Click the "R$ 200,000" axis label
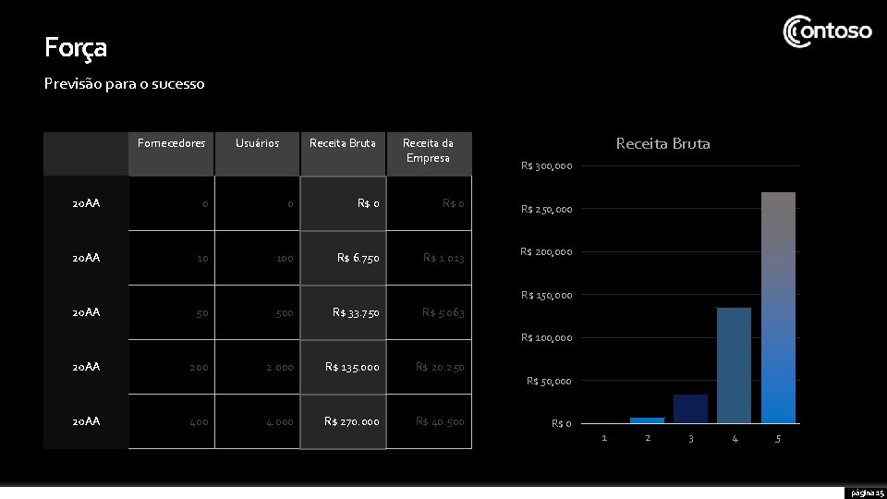The height and width of the screenshot is (499, 887). (546, 251)
